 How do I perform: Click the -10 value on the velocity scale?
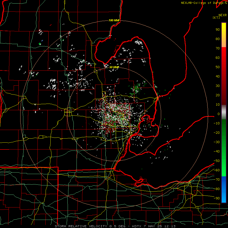(x=217, y=123)
